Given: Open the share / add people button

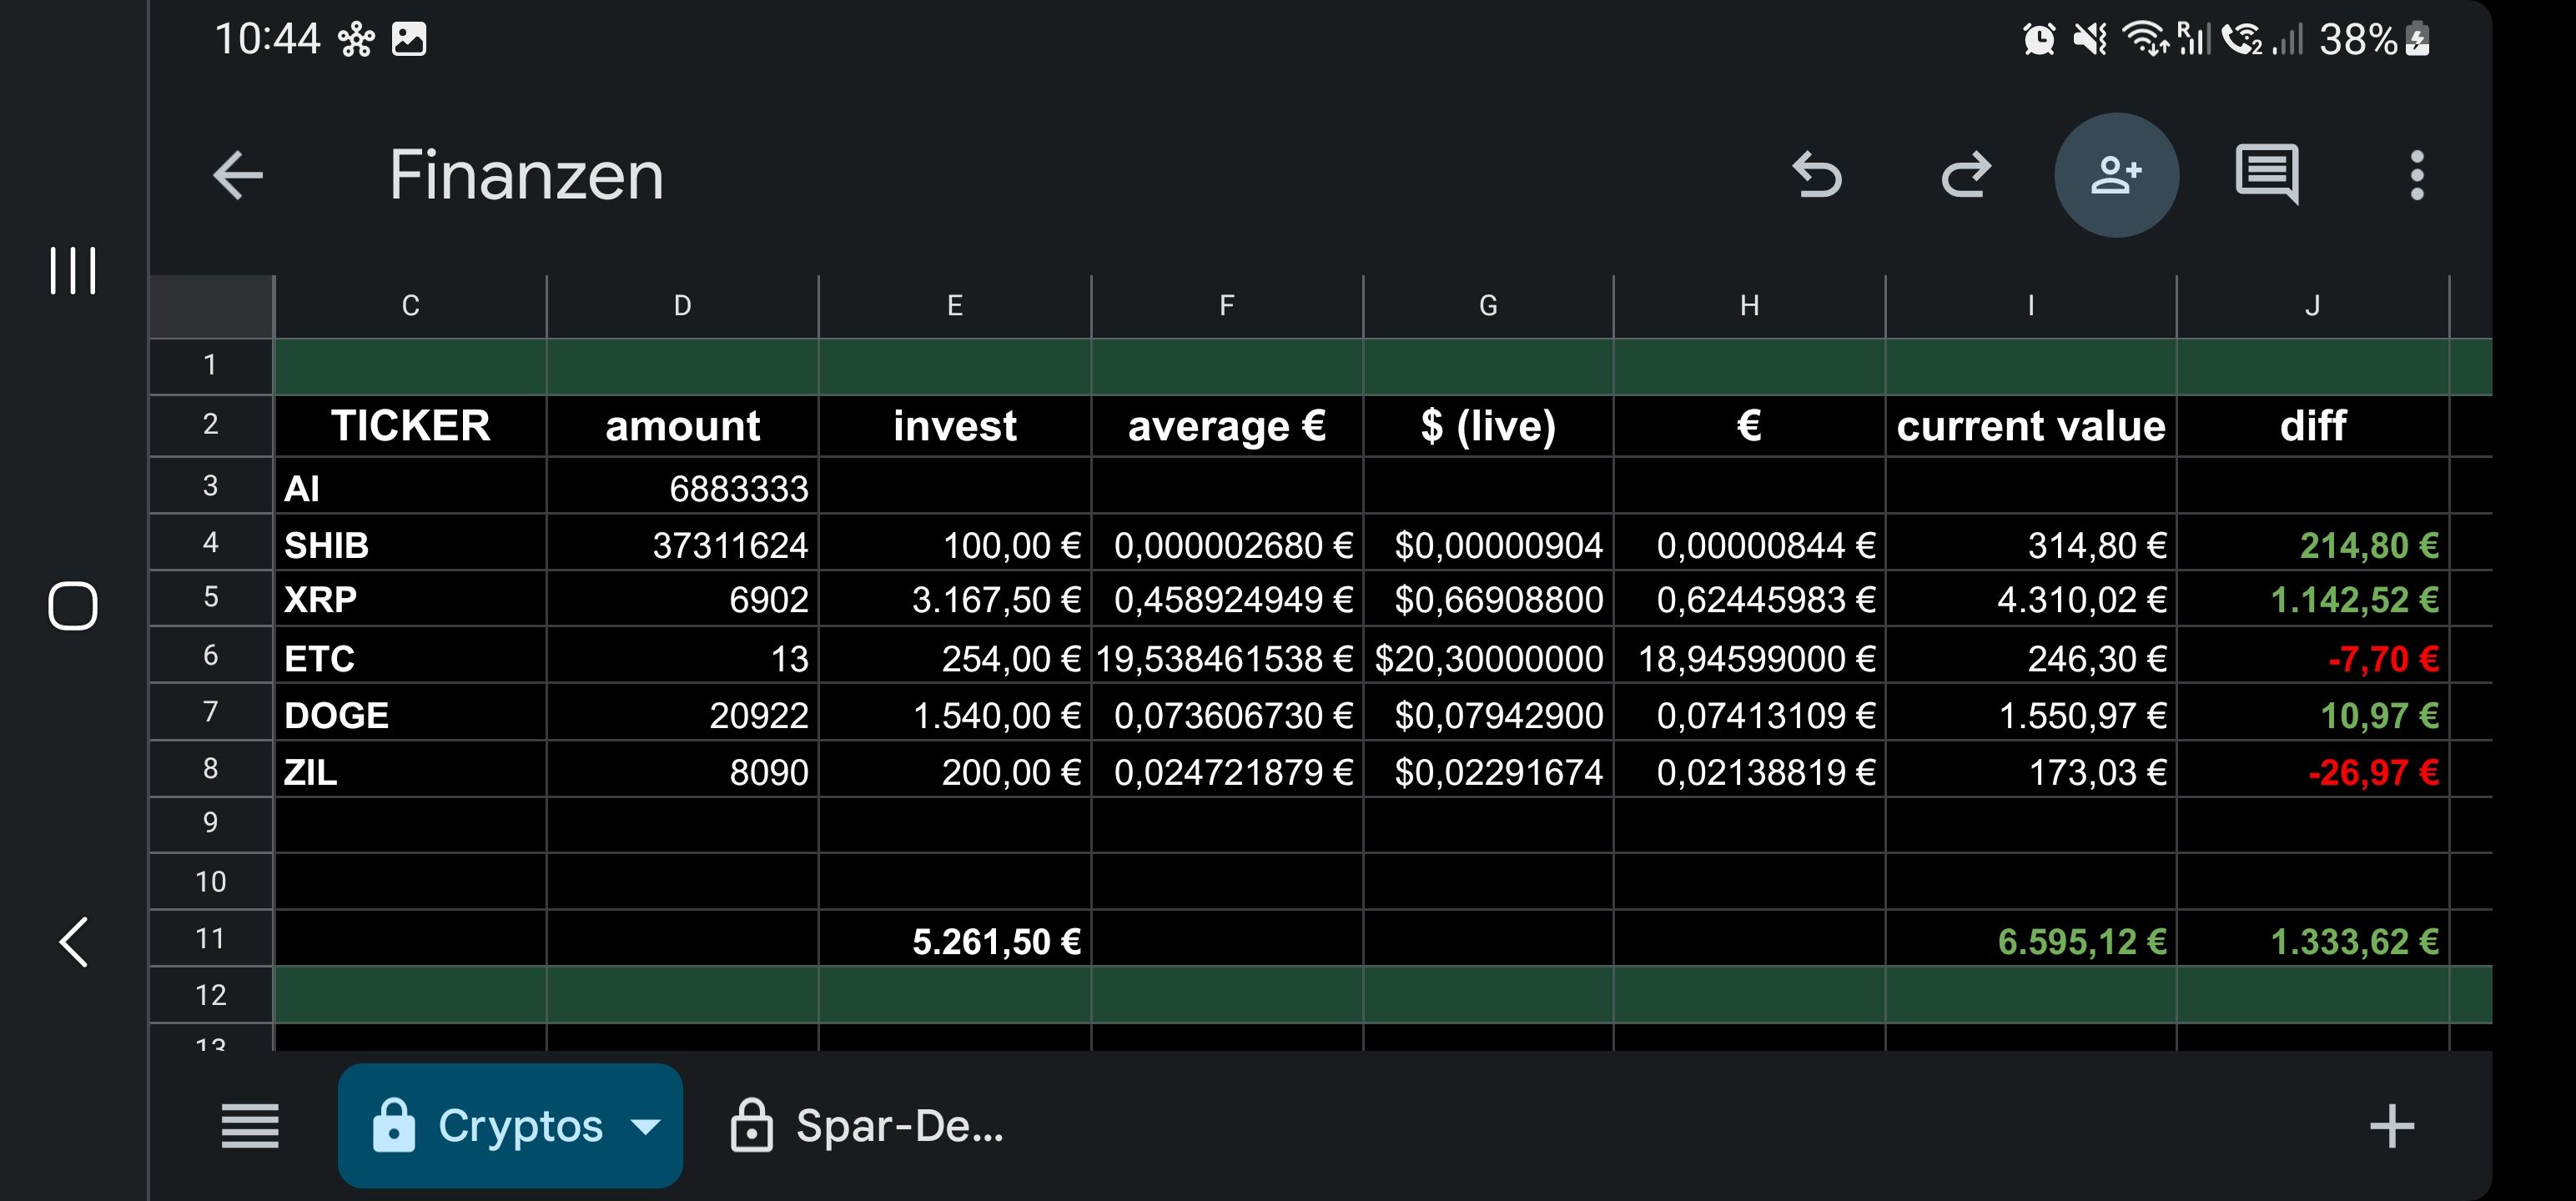Looking at the screenshot, I should [x=2116, y=175].
